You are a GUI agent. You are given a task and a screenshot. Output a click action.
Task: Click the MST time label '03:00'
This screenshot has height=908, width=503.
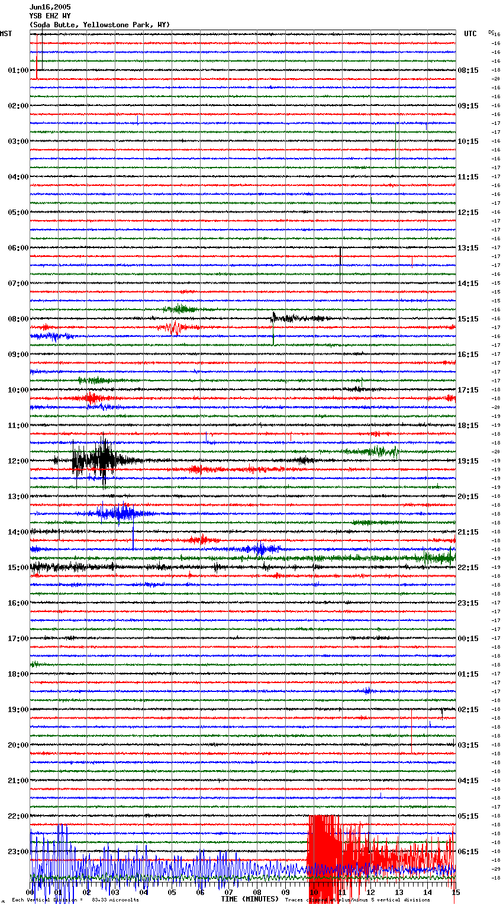[18, 141]
